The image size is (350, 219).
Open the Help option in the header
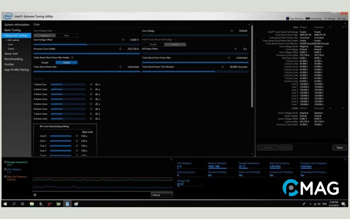tap(342, 18)
